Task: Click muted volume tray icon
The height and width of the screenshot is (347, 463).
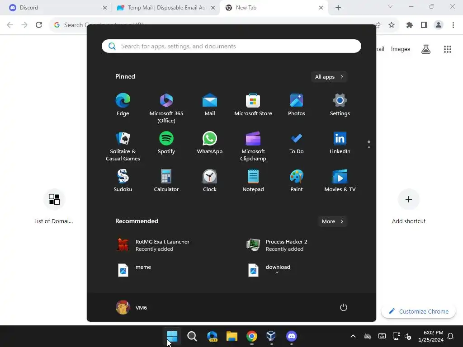Action: [408, 336]
